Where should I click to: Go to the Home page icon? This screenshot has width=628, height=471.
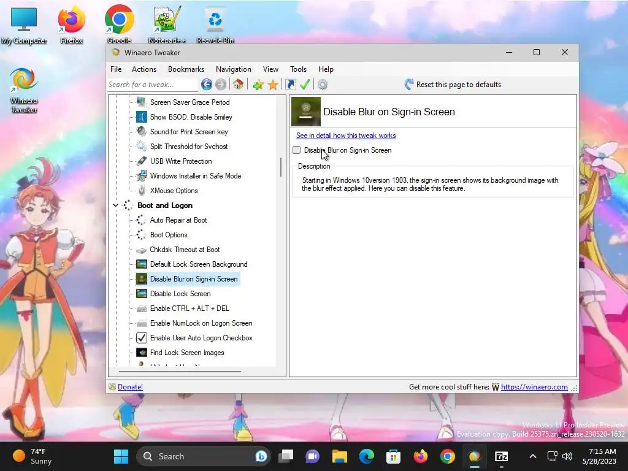[x=239, y=85]
